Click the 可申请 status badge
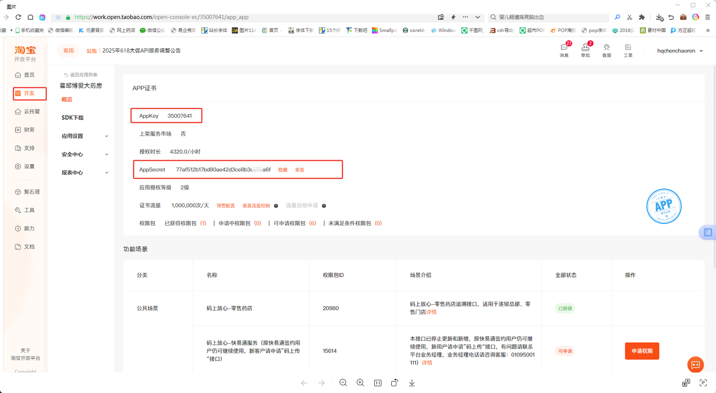716x393 pixels. click(x=565, y=351)
